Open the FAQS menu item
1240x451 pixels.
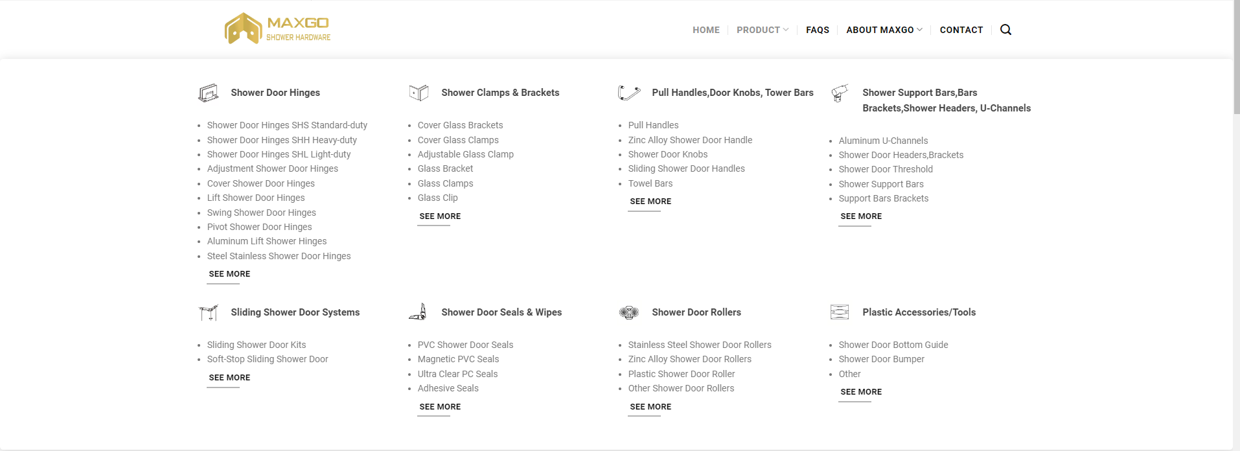coord(818,30)
